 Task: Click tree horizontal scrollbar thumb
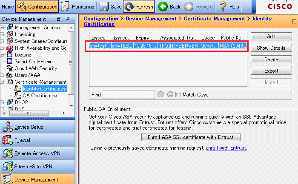tap(29, 113)
